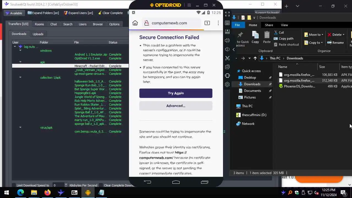Viewport: 352px width, 198px height.
Task: Click OptiDroid volume down icon
Action: [227, 49]
